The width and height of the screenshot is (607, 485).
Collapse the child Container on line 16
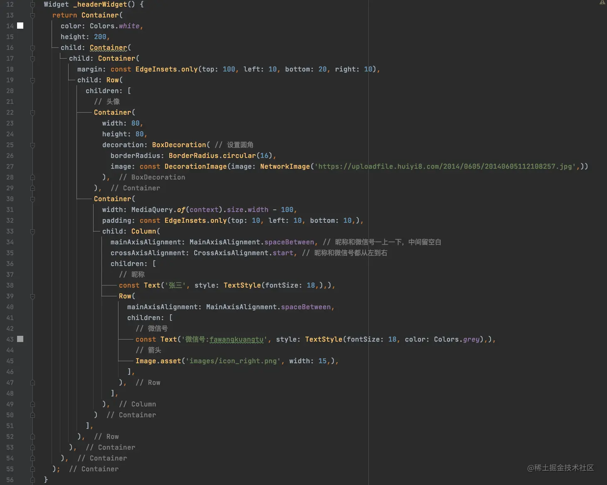click(x=32, y=48)
